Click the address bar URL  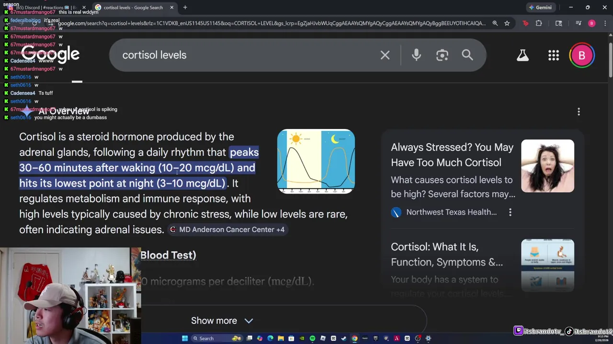click(x=272, y=23)
